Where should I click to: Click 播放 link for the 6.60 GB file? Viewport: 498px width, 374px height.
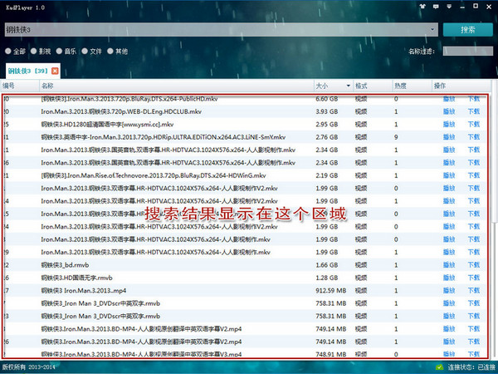click(x=449, y=99)
